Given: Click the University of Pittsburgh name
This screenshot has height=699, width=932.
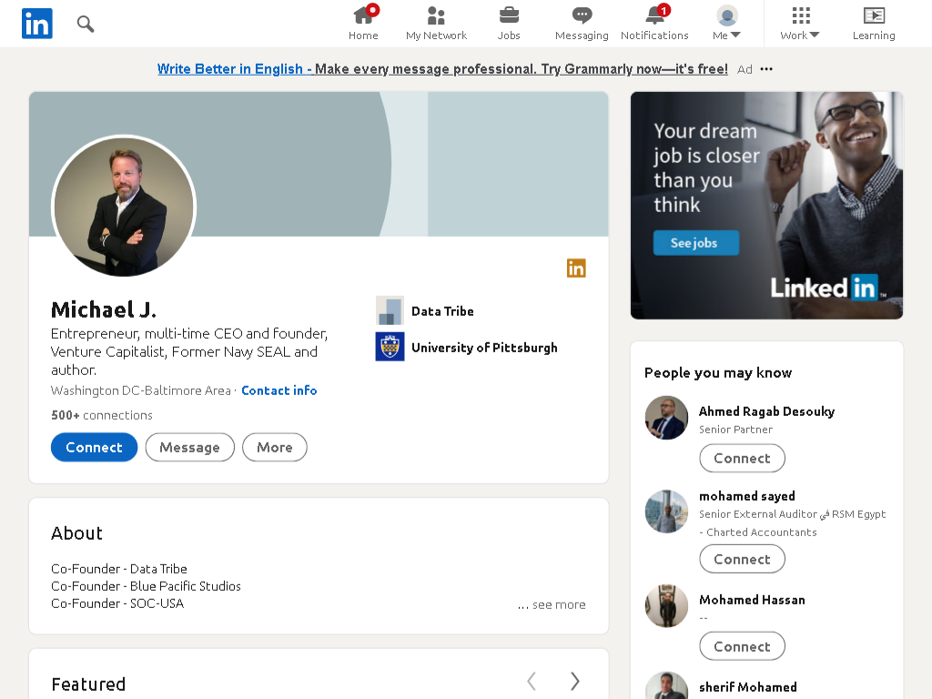Looking at the screenshot, I should click(484, 348).
